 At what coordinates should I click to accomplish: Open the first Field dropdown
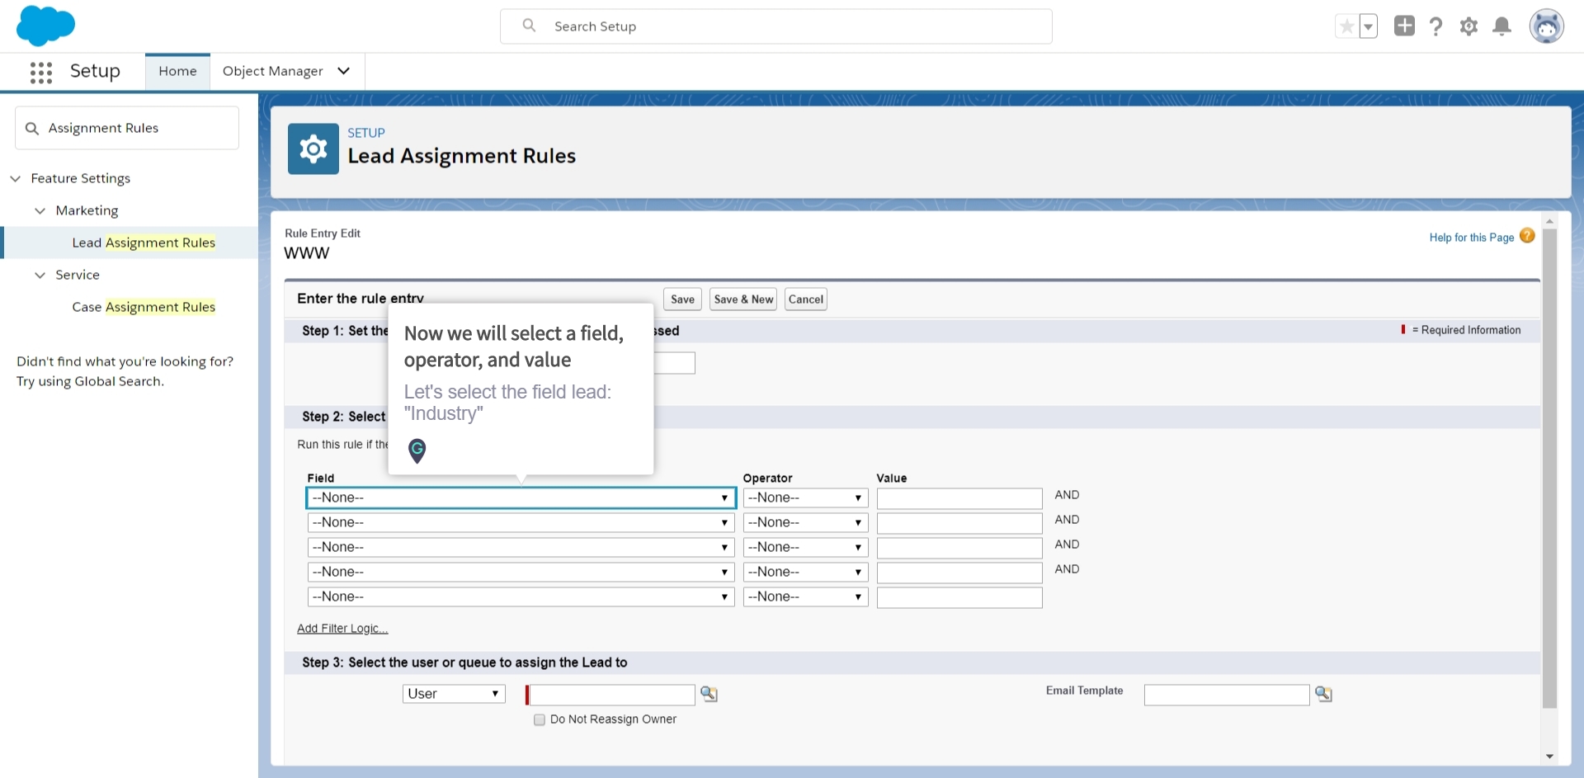pyautogui.click(x=521, y=497)
